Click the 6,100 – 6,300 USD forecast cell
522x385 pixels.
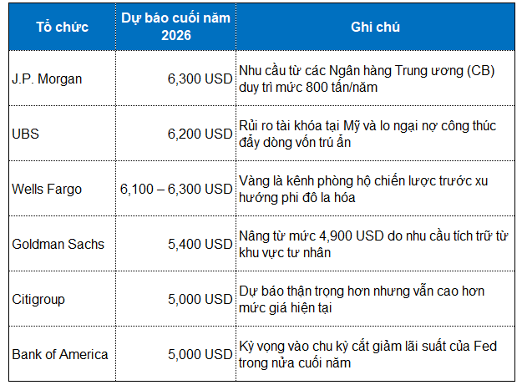click(x=176, y=189)
